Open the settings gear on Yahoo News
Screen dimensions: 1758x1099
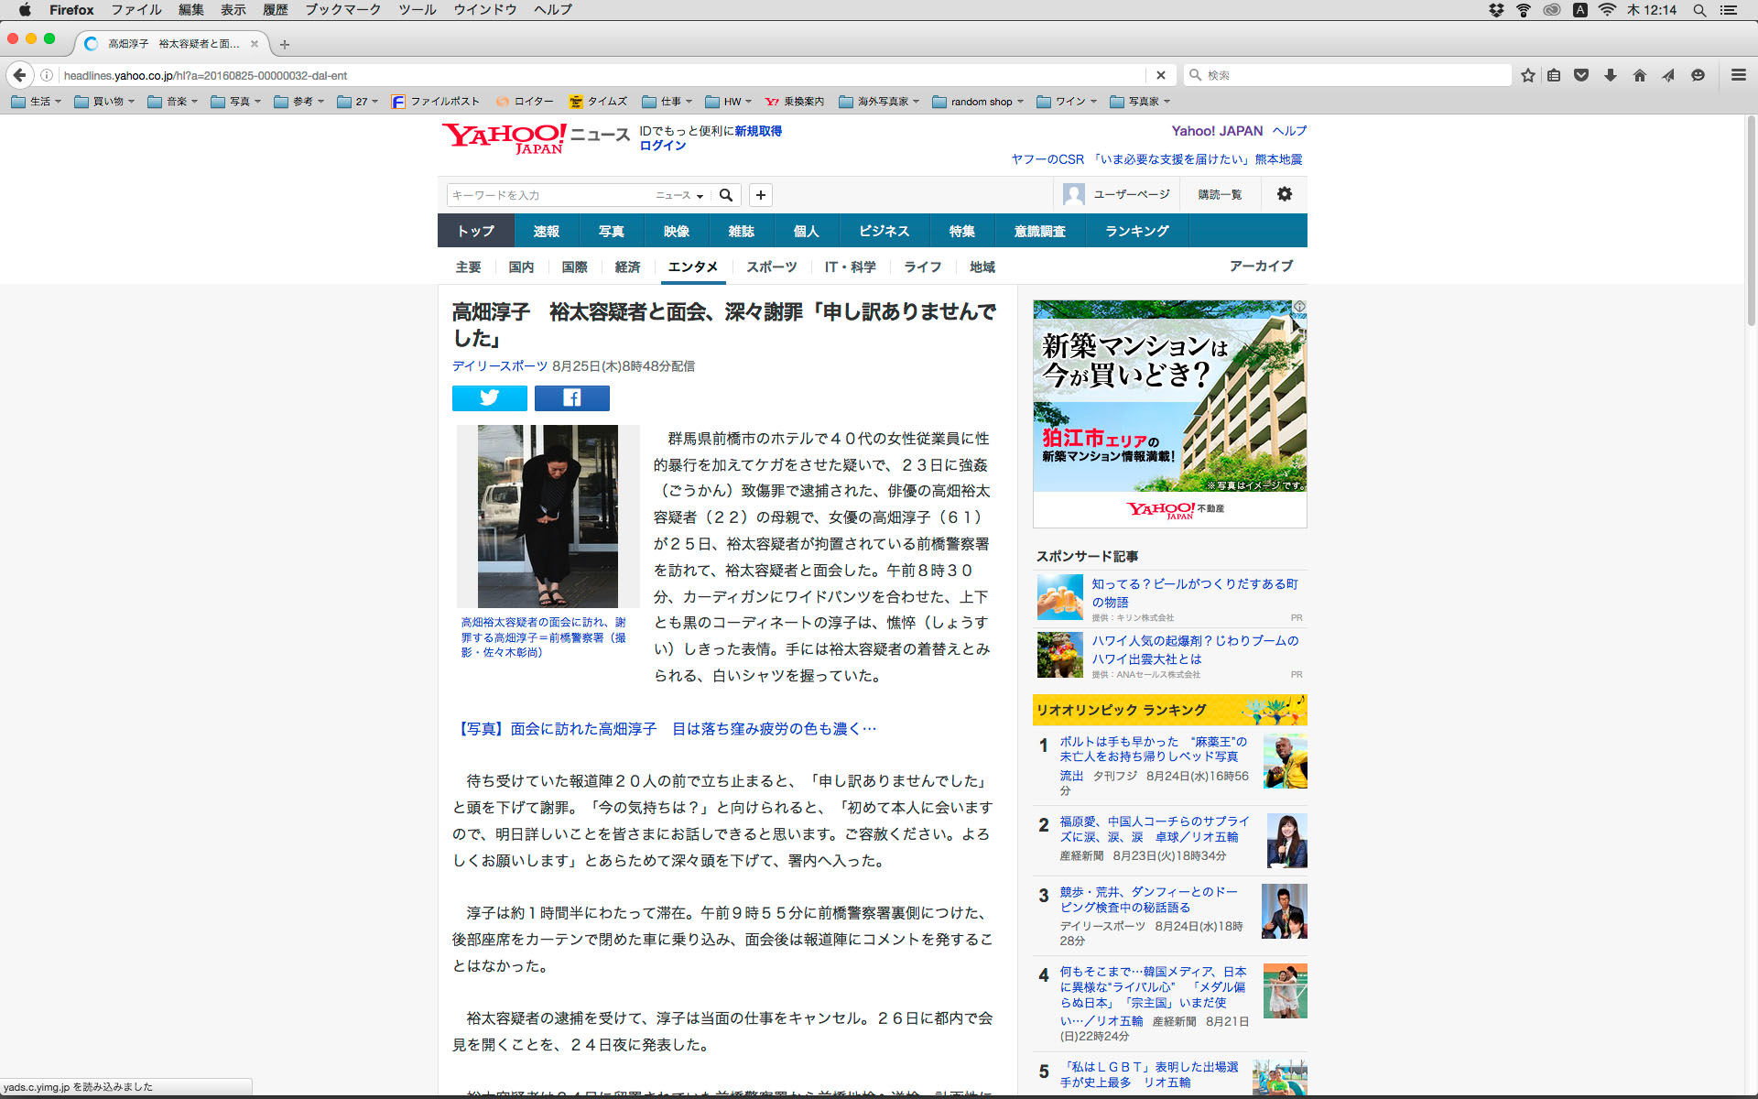click(x=1284, y=194)
